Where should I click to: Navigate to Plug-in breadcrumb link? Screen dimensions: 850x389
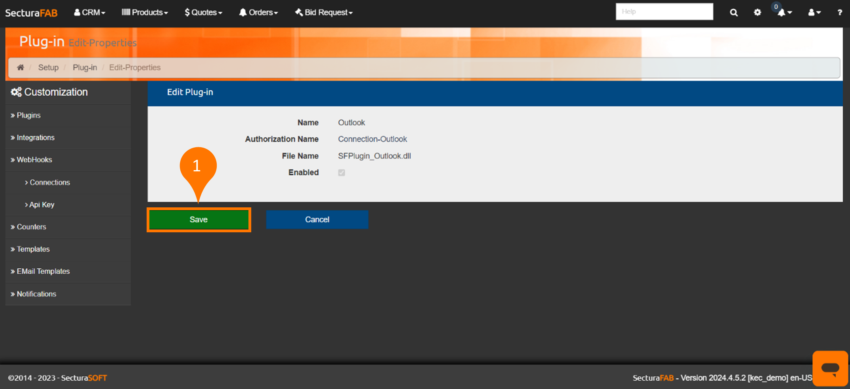point(85,67)
